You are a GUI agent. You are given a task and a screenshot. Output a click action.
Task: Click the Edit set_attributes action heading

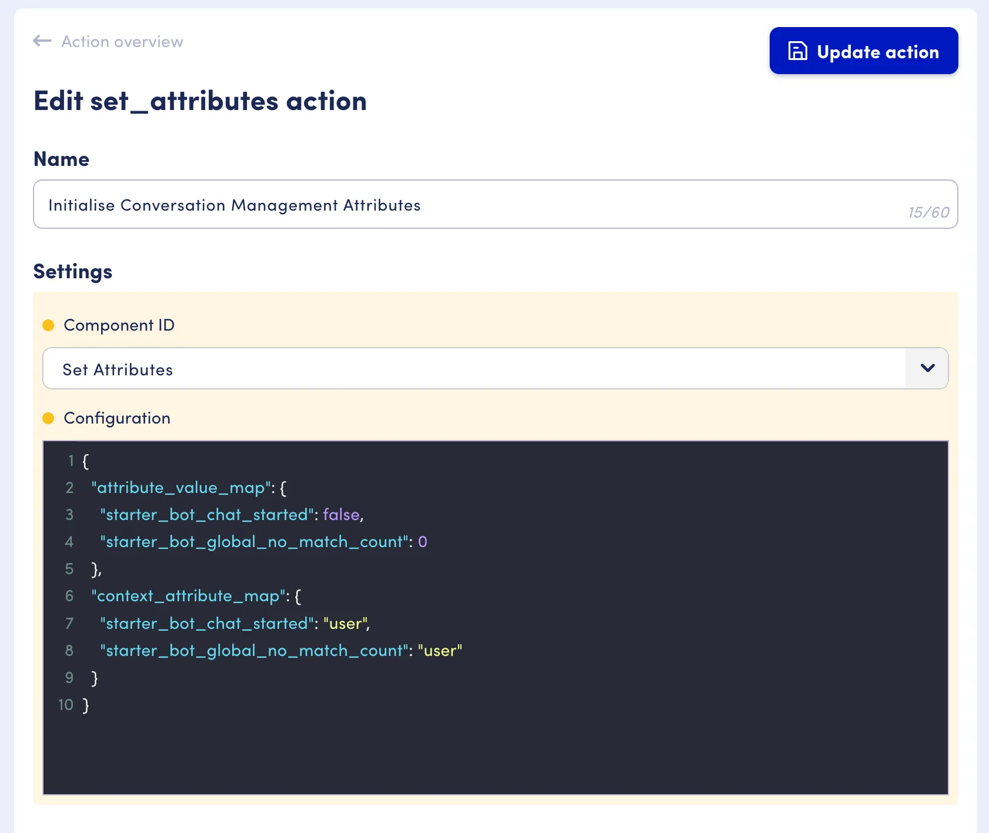click(201, 101)
